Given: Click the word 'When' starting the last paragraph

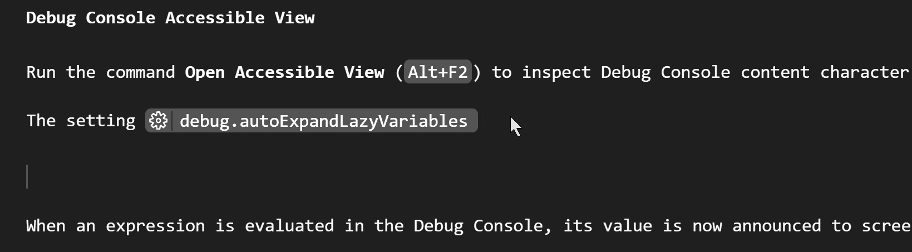Looking at the screenshot, I should [x=46, y=226].
